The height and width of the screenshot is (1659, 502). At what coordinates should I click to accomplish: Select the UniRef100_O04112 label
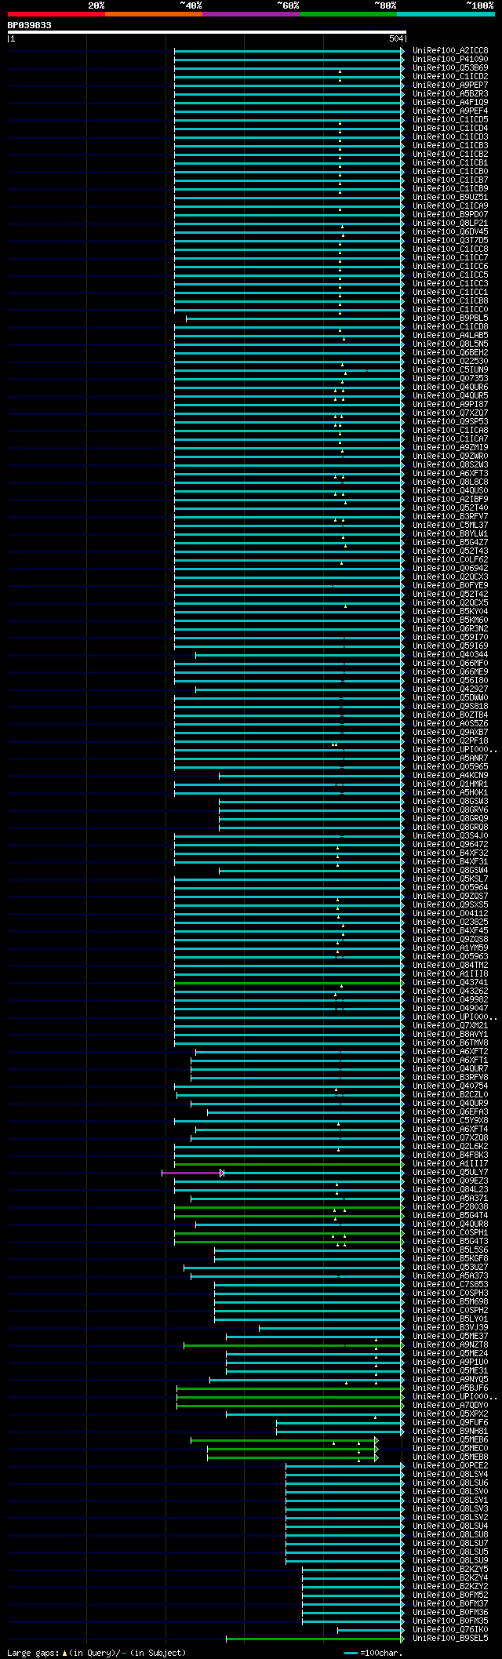(450, 913)
